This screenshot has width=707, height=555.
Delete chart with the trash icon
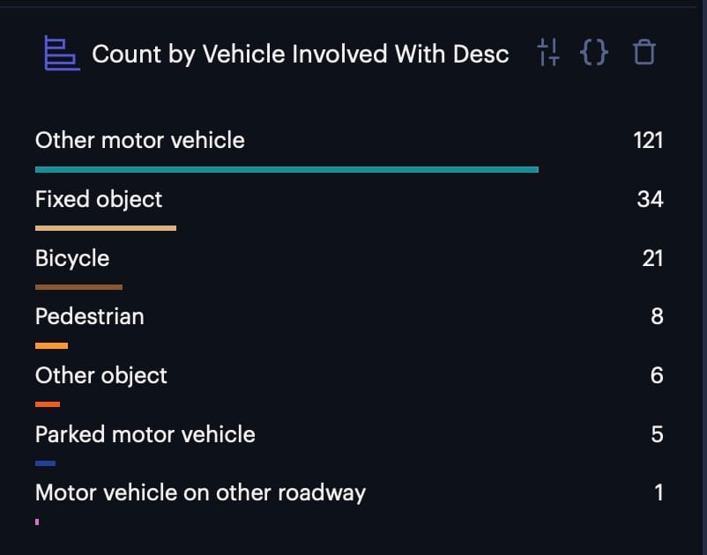[644, 52]
